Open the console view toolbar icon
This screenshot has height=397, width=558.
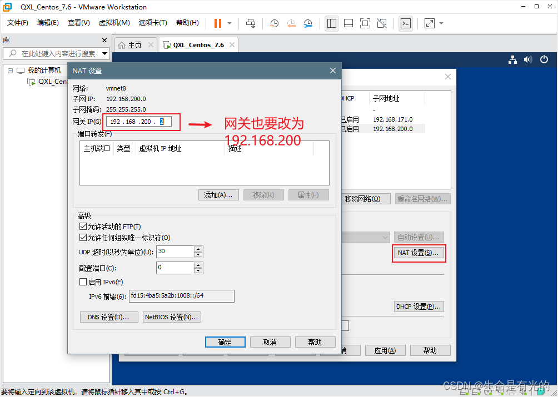406,23
